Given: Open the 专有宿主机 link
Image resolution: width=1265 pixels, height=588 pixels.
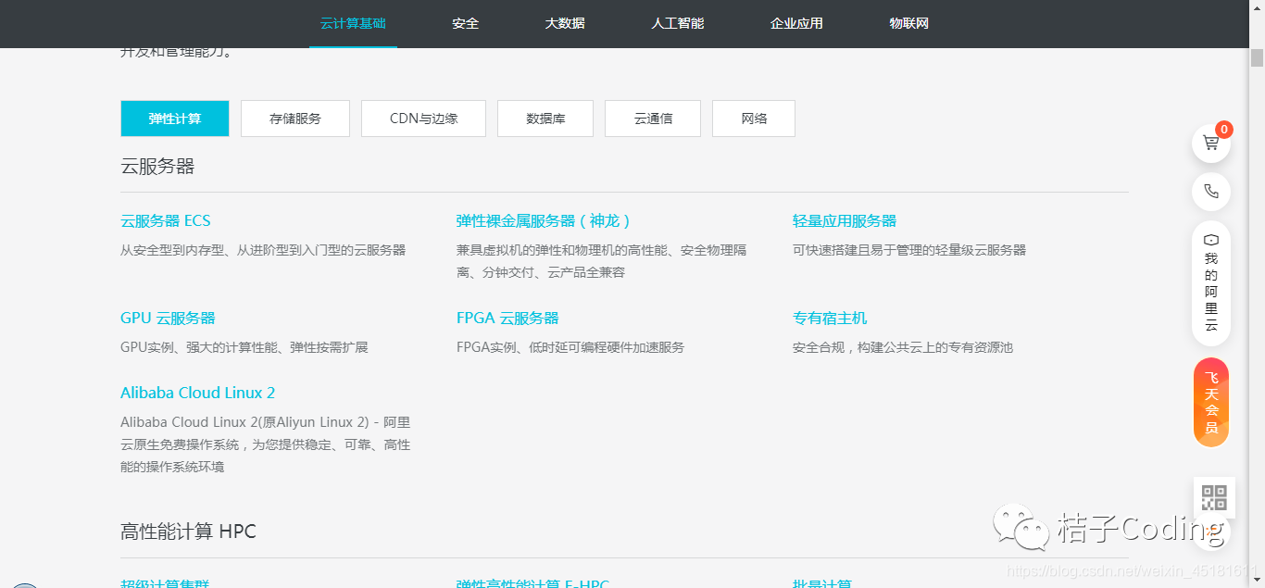Looking at the screenshot, I should (830, 319).
